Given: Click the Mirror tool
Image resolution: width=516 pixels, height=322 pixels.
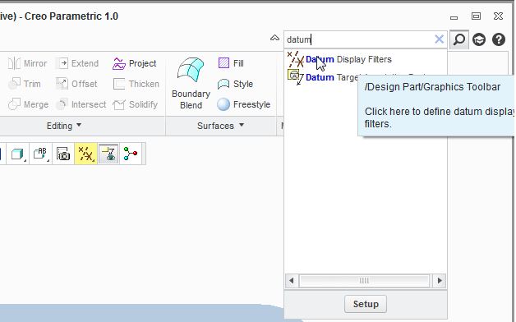Looking at the screenshot, I should 28,63.
